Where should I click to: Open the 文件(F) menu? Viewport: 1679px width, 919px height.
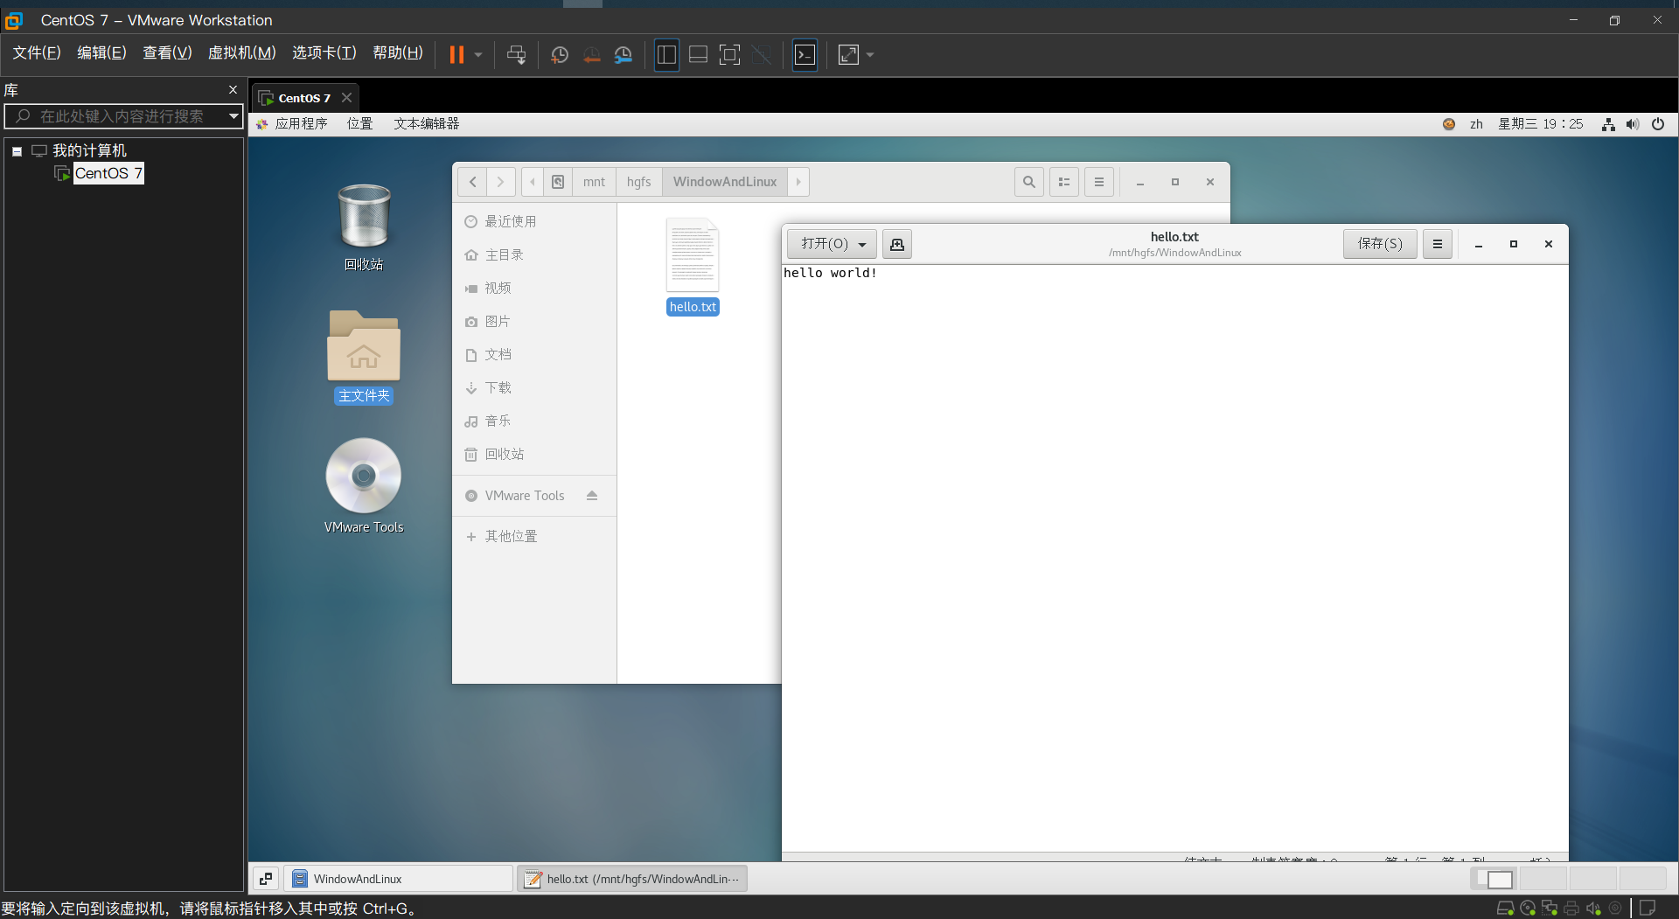point(37,53)
